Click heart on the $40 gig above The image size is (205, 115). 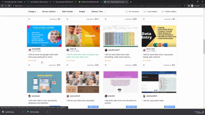click(67, 19)
